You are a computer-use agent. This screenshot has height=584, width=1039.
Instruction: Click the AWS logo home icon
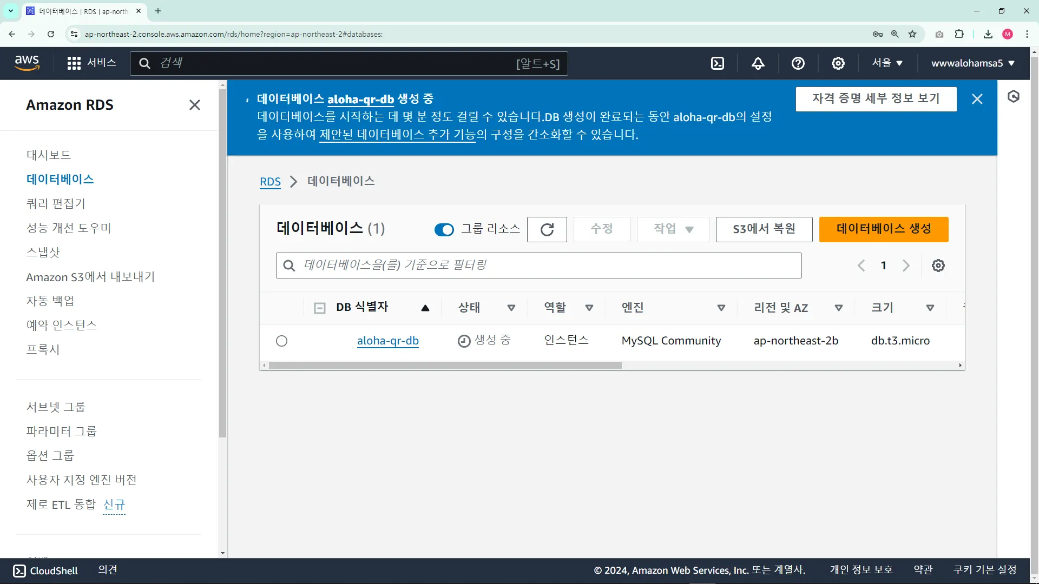click(27, 63)
